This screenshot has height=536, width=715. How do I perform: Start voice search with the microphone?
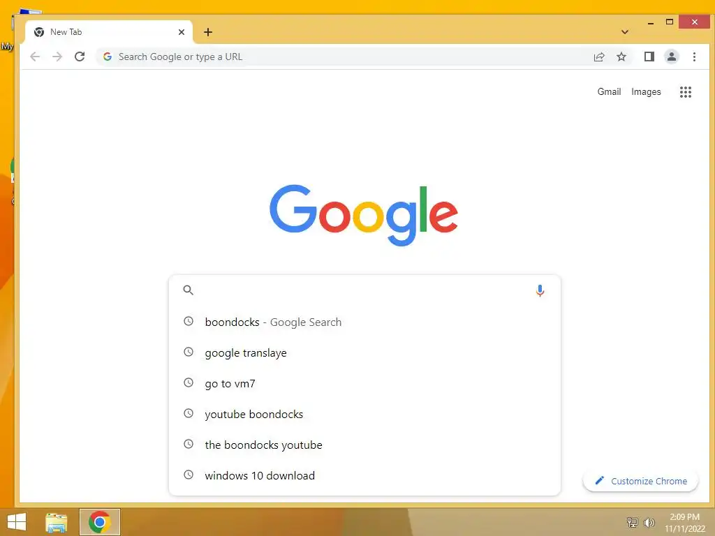[540, 290]
